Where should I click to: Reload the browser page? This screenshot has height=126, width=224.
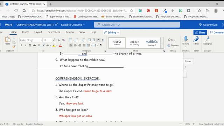tap(16, 10)
